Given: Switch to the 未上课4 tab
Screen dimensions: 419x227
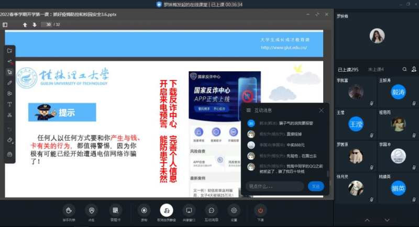Looking at the screenshot, I should [x=376, y=69].
